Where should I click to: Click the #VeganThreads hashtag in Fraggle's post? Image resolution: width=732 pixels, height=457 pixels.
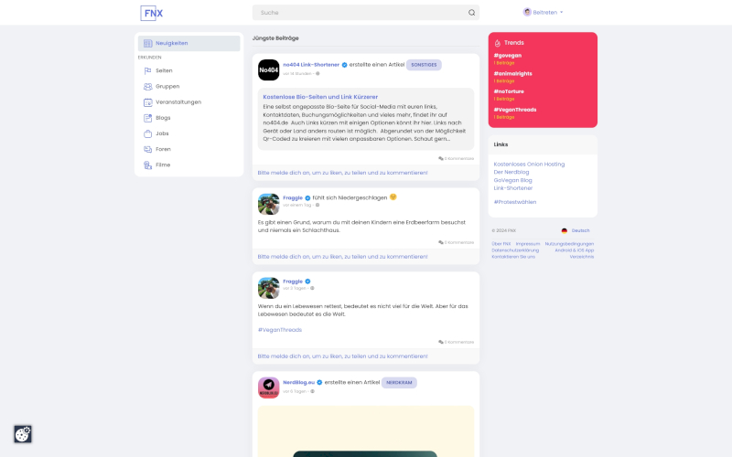coord(280,330)
